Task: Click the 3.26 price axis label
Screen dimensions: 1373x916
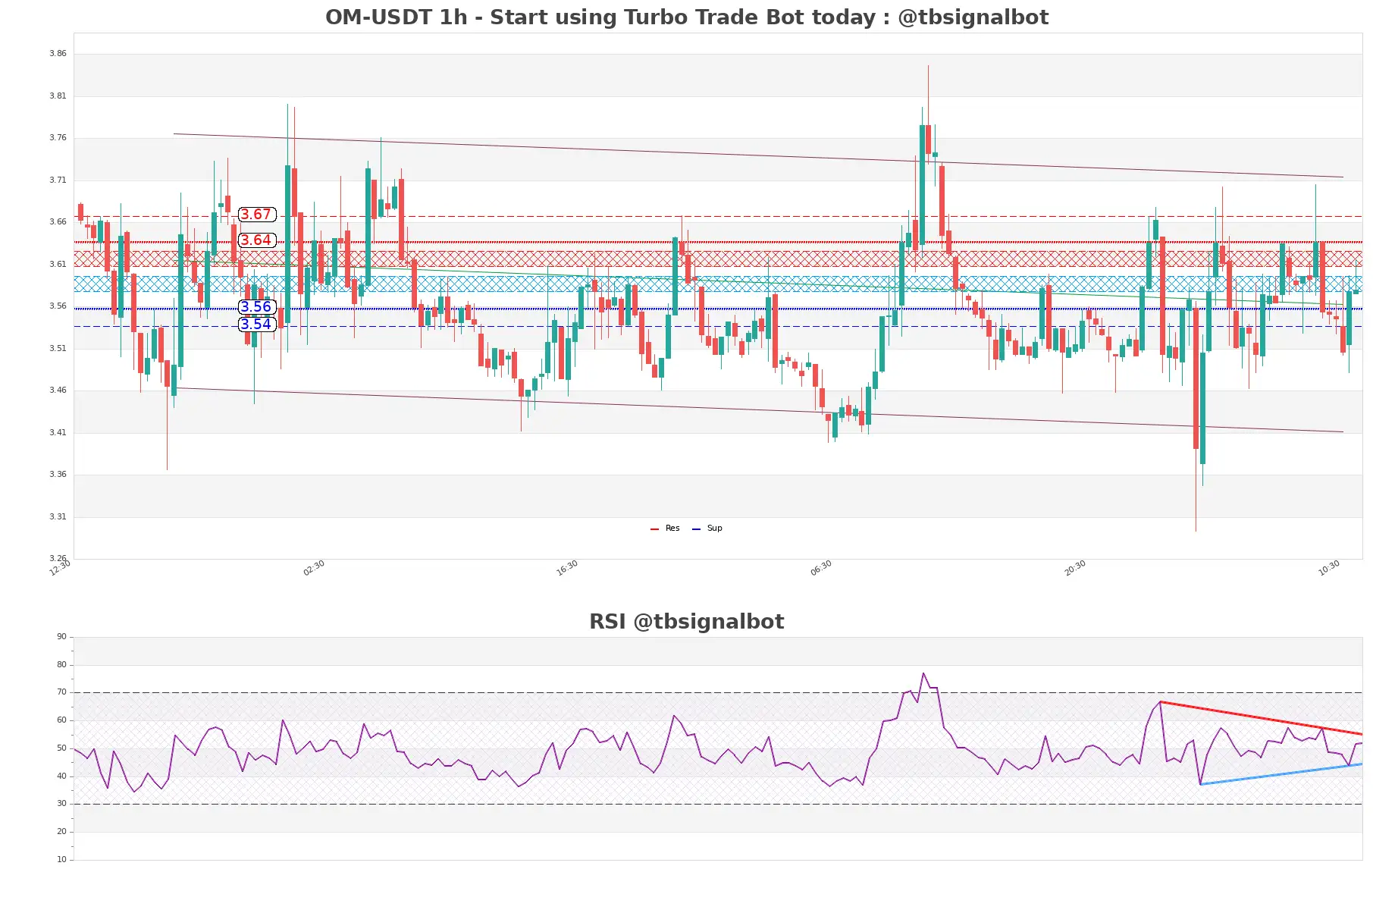Action: pyautogui.click(x=58, y=559)
